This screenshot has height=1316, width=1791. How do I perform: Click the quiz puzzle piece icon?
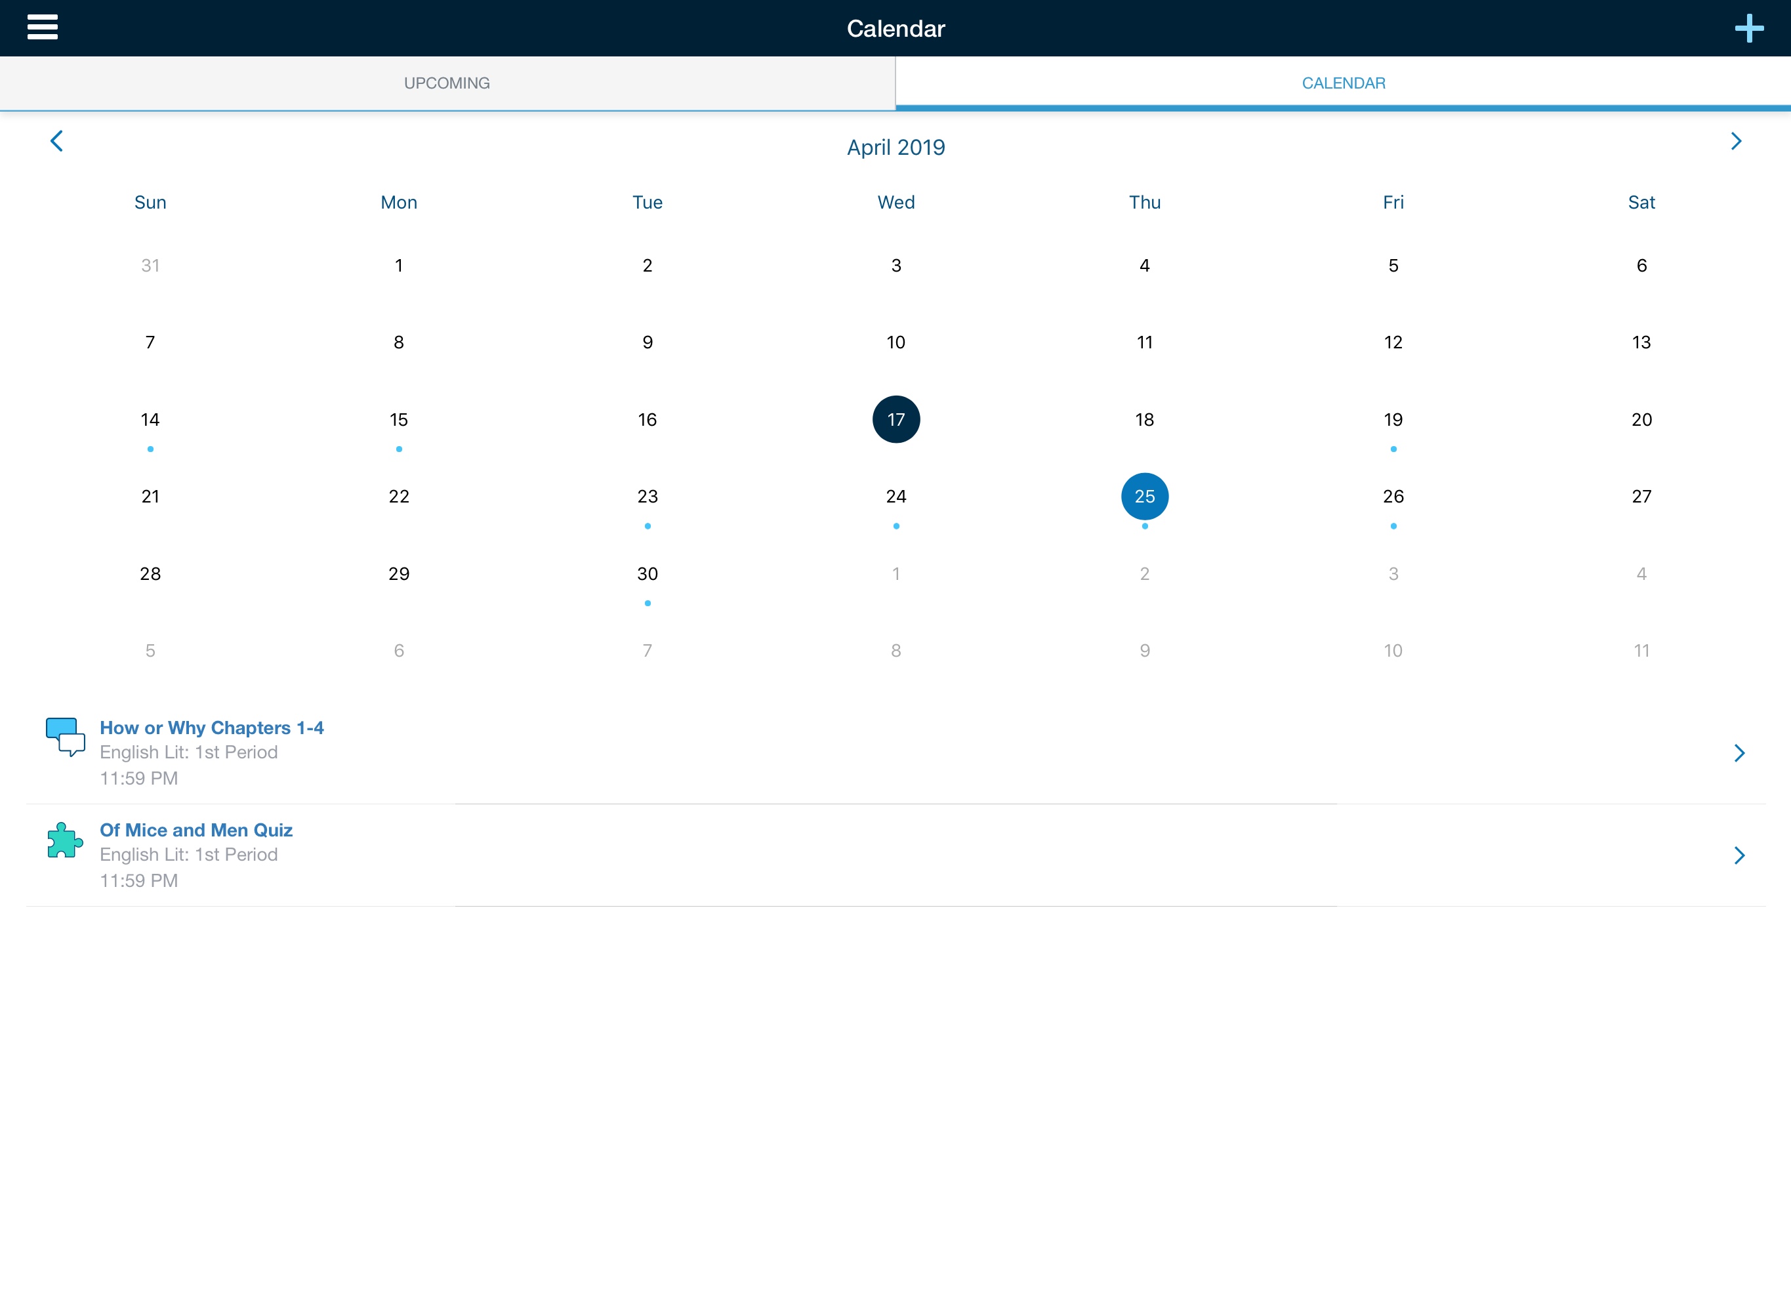64,841
